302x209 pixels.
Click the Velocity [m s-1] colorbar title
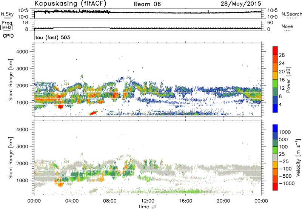pyautogui.click(x=298, y=157)
